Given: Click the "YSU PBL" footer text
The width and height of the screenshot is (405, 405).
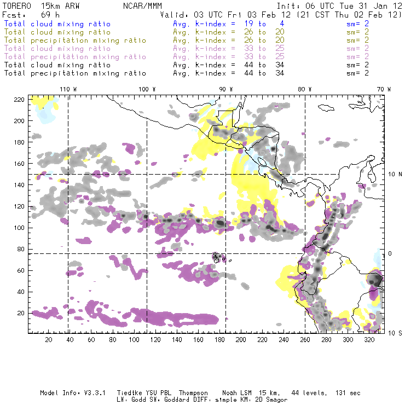Looking at the screenshot, I should pyautogui.click(x=158, y=393).
